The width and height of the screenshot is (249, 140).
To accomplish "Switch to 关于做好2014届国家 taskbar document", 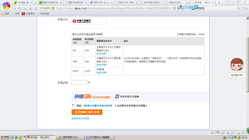I will pyautogui.click(x=100, y=137).
